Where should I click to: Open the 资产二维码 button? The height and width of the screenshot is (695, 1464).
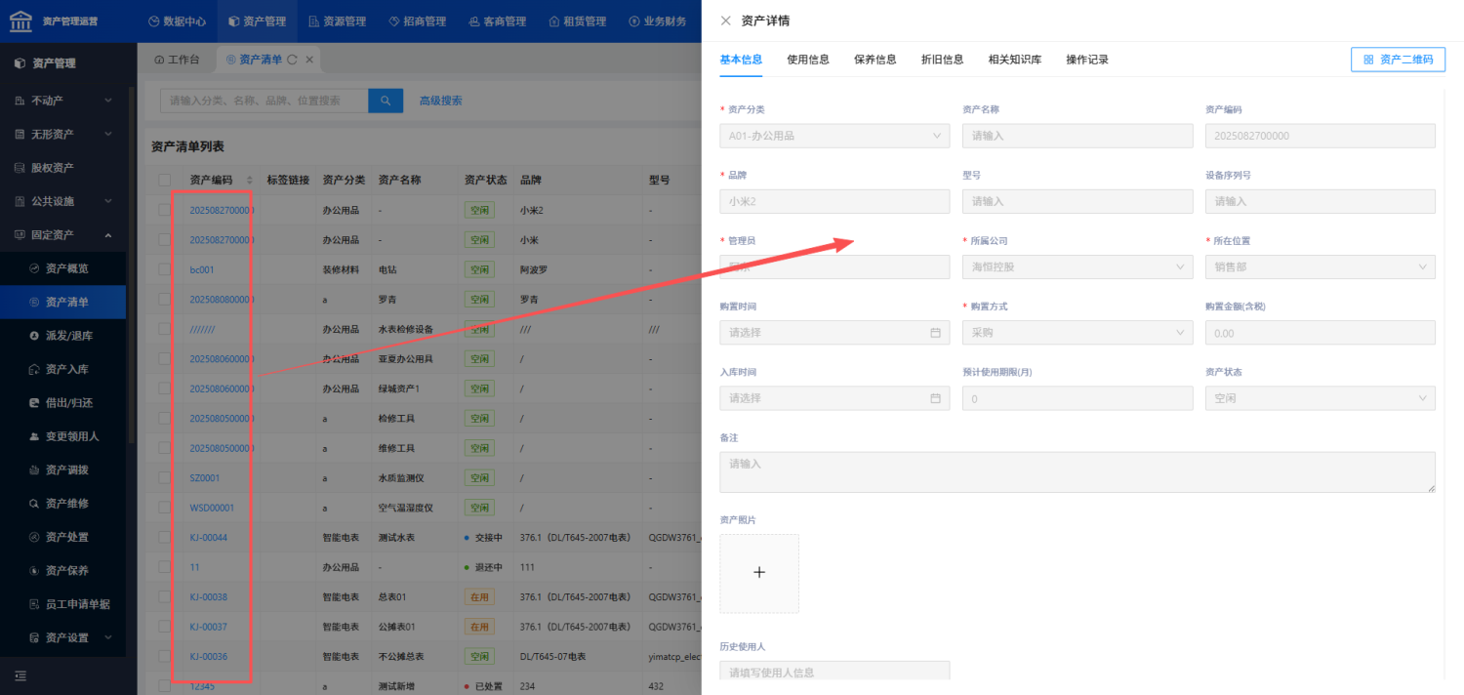[x=1398, y=60]
